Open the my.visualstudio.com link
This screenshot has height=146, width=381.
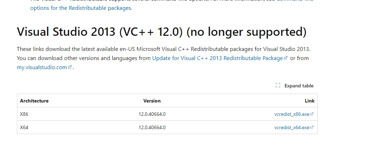click(42, 67)
